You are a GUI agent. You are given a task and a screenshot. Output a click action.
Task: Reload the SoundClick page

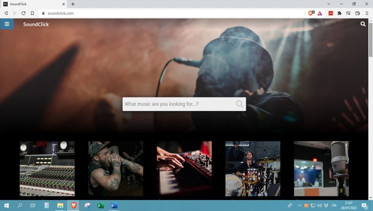23,13
